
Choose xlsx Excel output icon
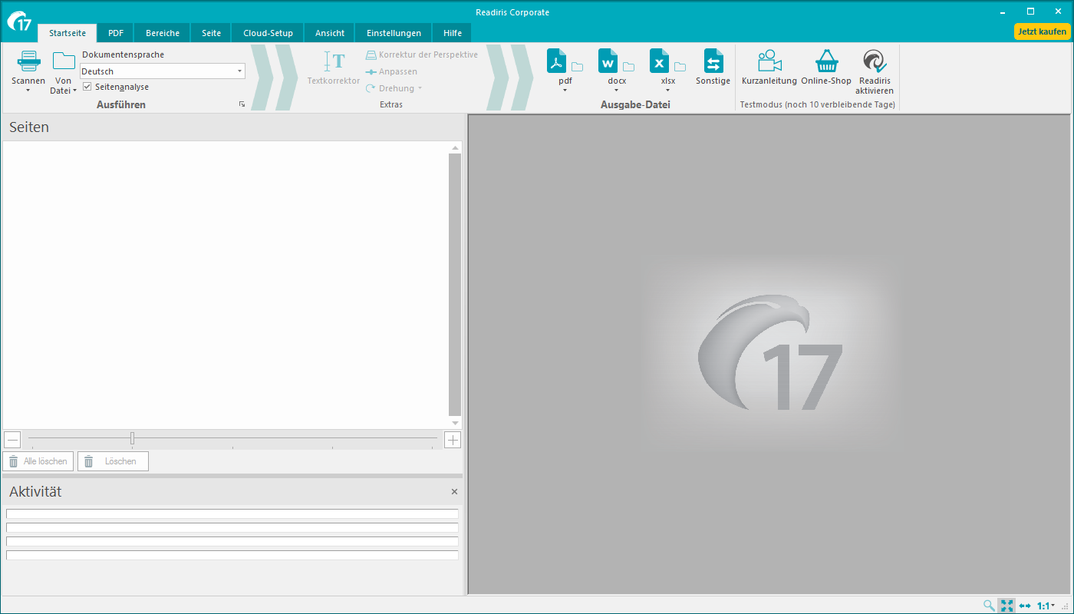click(x=659, y=61)
